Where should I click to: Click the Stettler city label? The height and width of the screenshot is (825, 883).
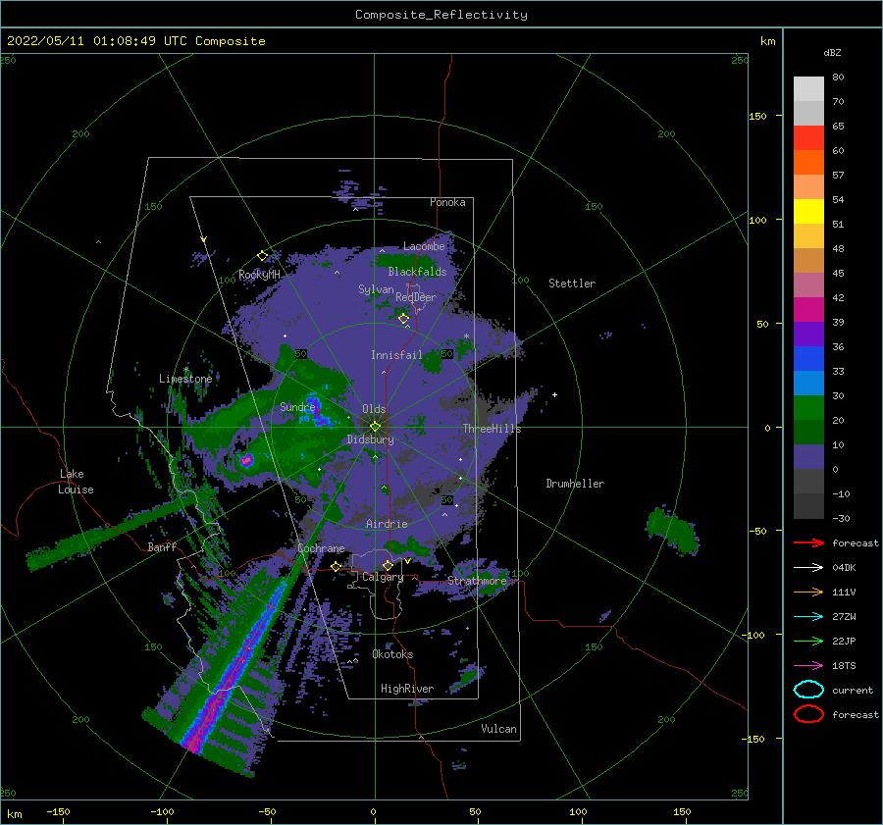pyautogui.click(x=572, y=284)
